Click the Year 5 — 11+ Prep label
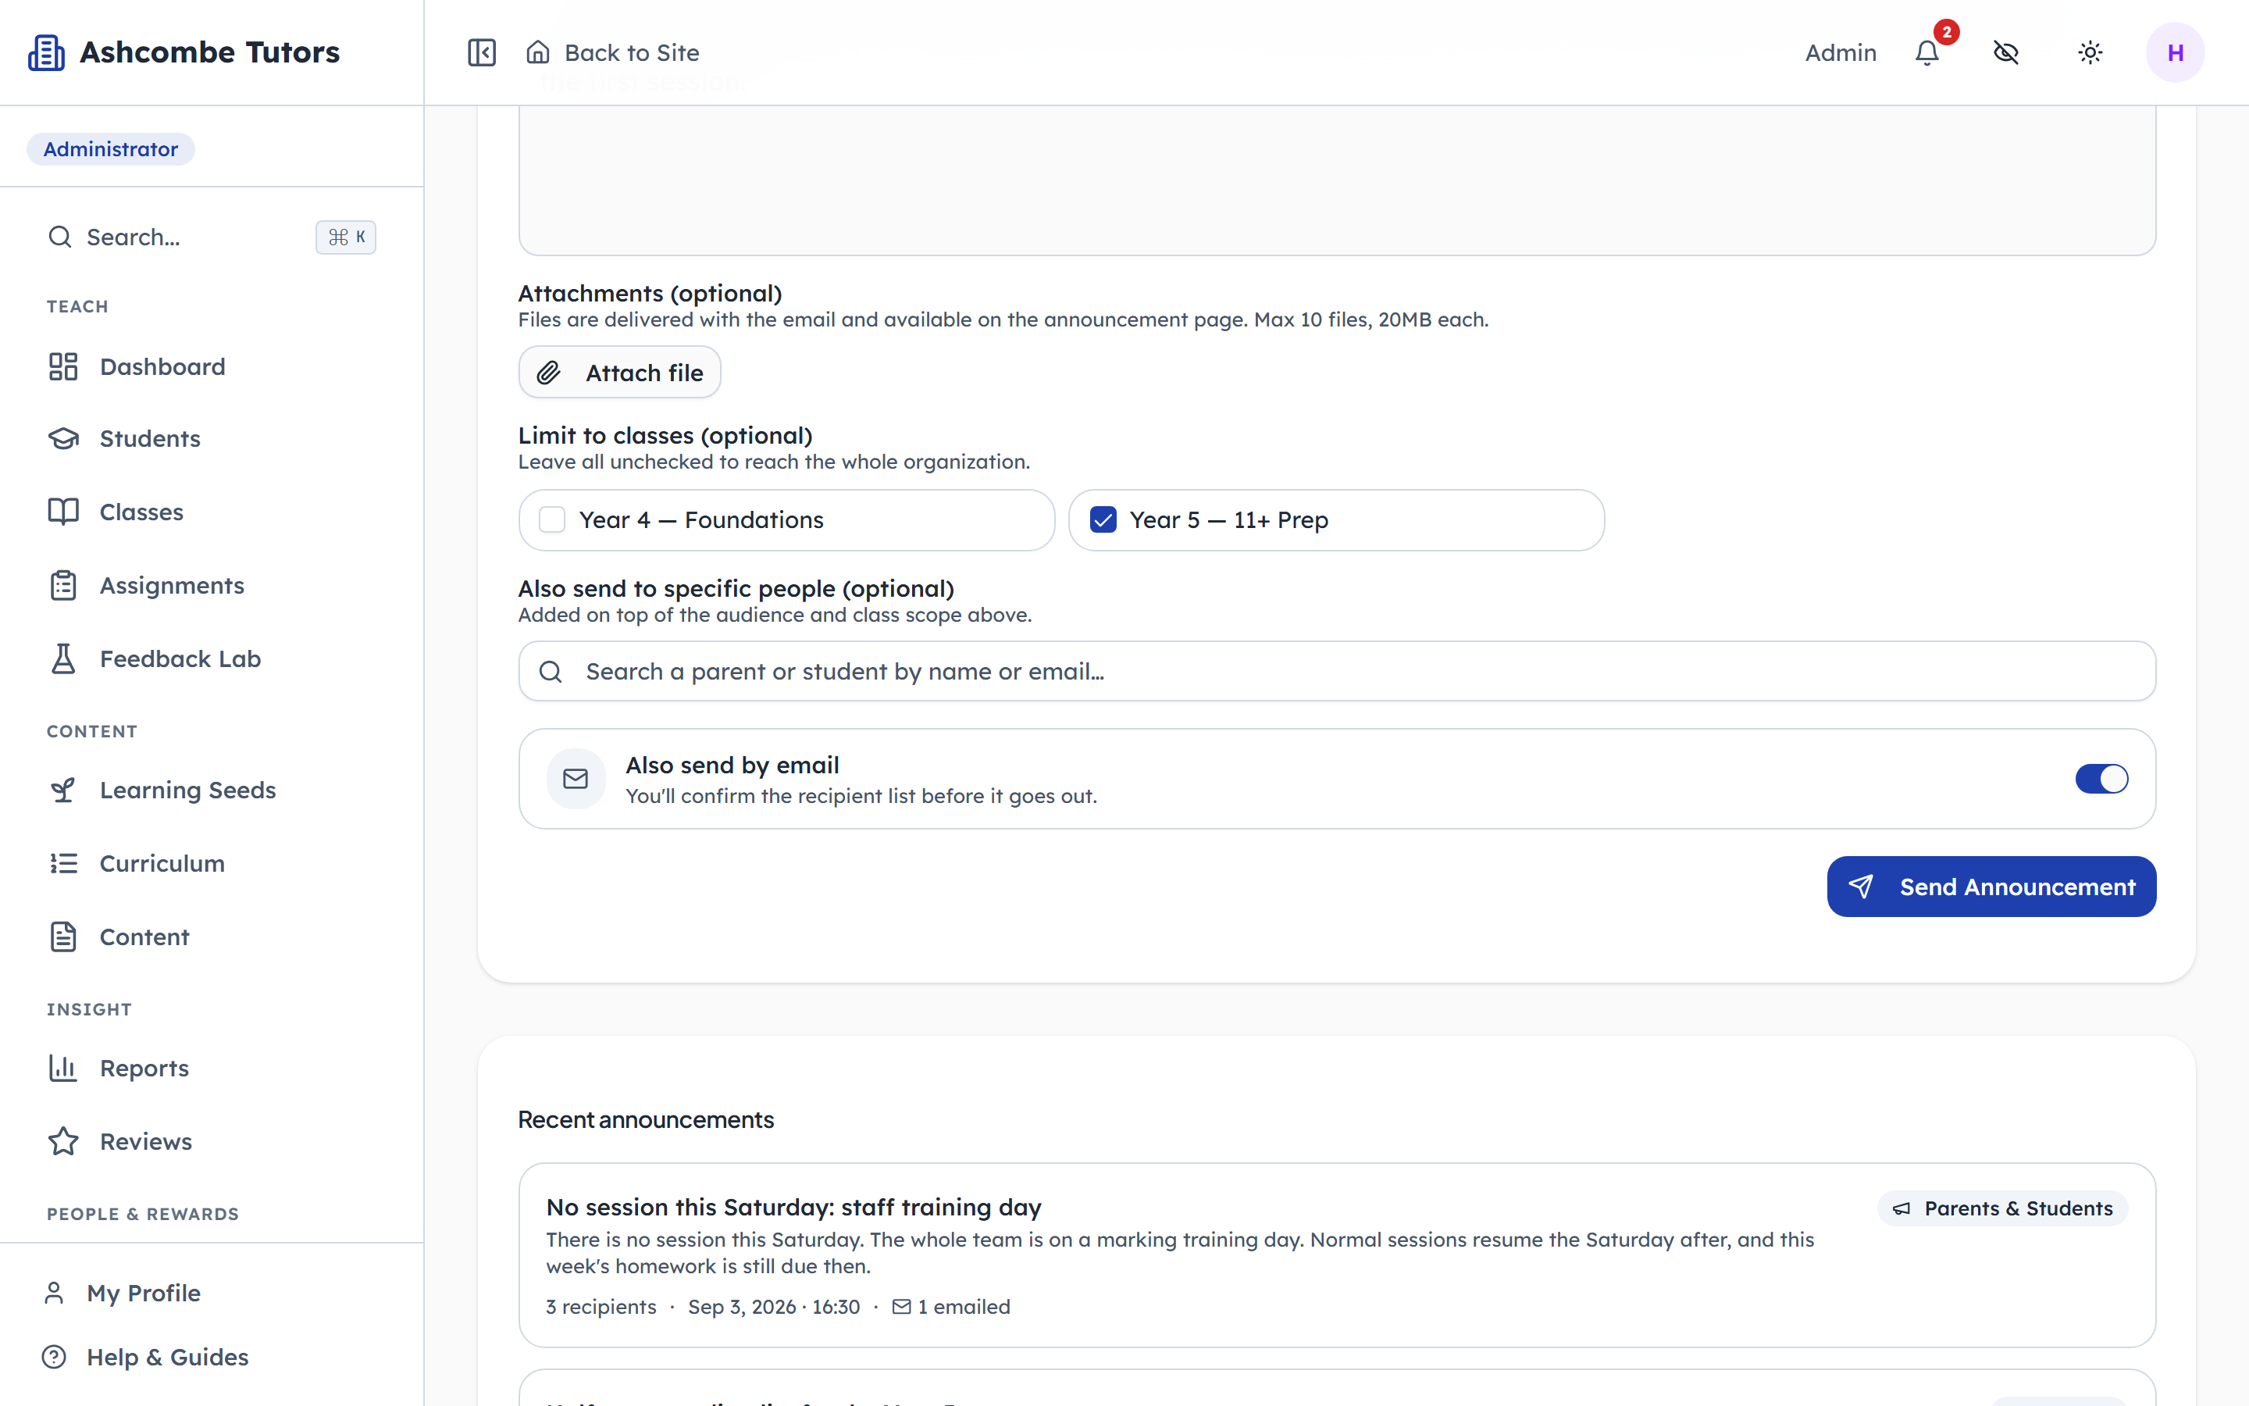Screen dimensions: 2249x1406 [x=1228, y=519]
